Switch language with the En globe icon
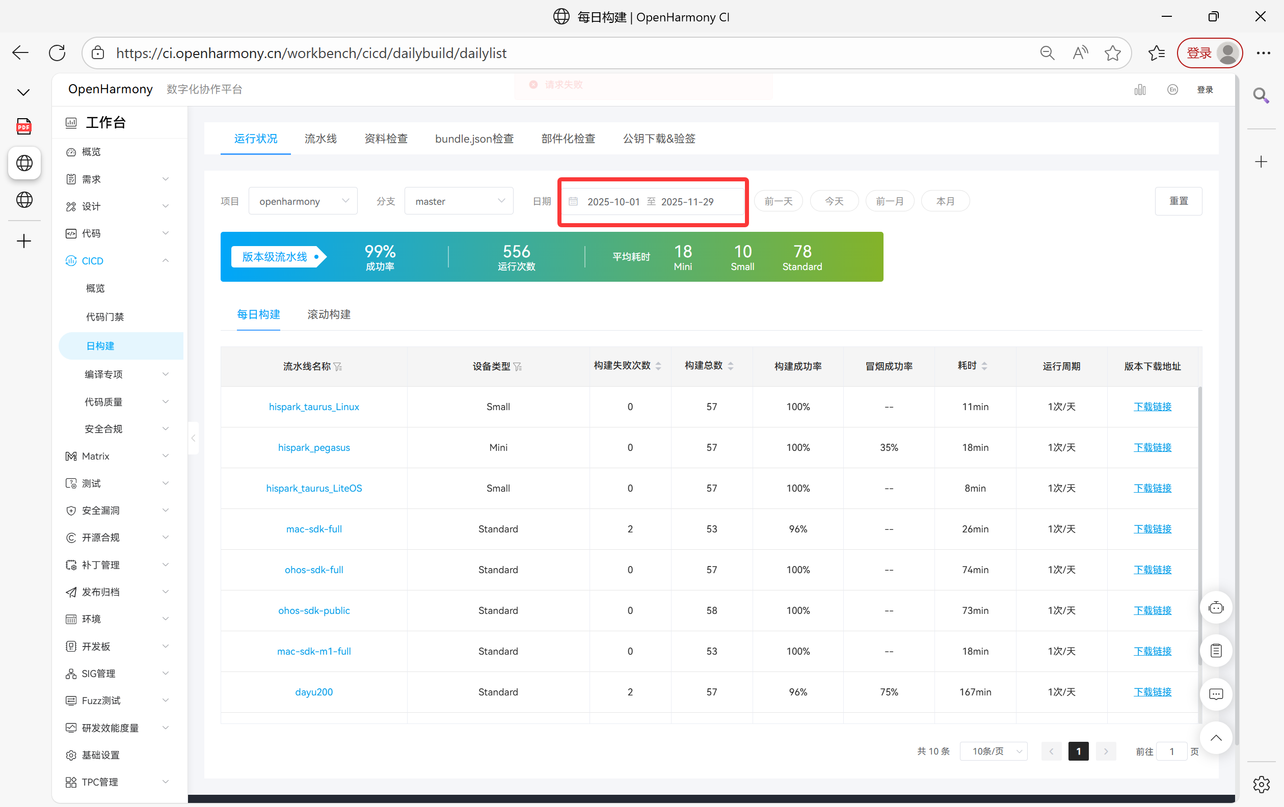The width and height of the screenshot is (1284, 807). tap(1172, 90)
